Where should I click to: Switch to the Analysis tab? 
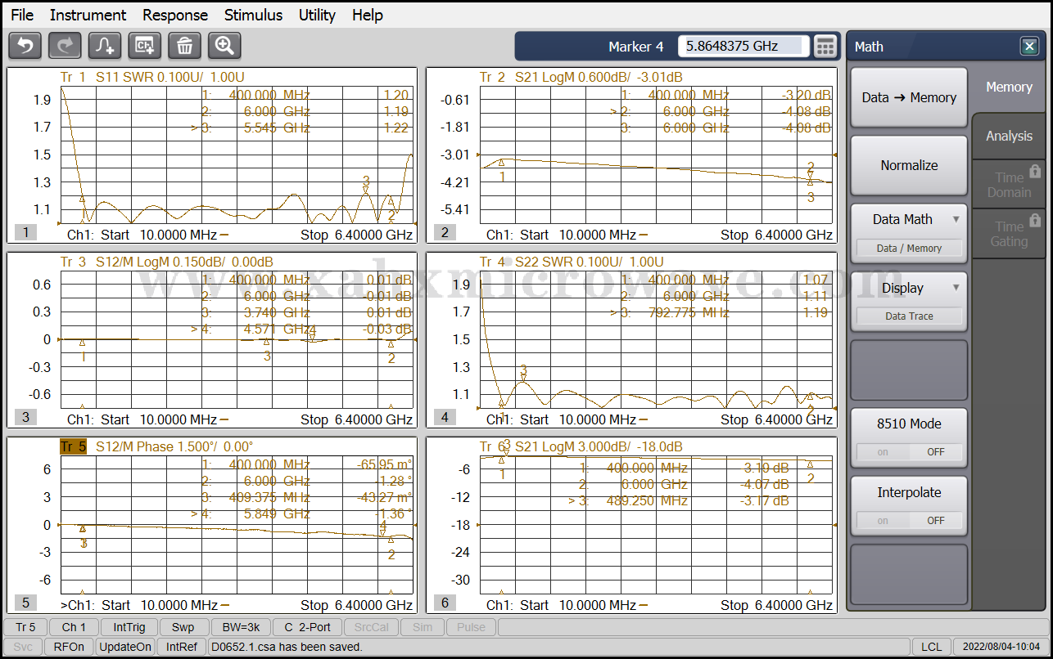[x=1009, y=136]
